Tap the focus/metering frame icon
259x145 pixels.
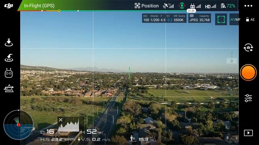(x=221, y=19)
